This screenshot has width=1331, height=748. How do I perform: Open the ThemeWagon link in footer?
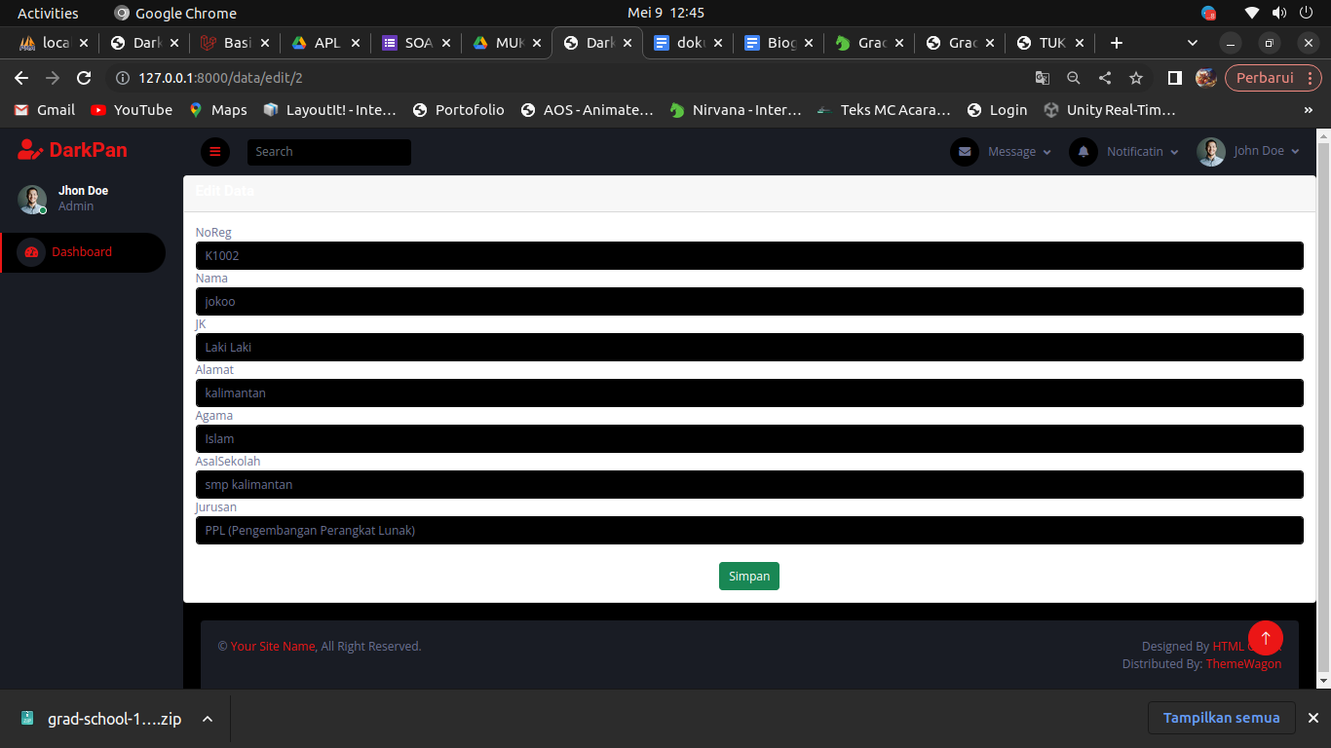pyautogui.click(x=1243, y=664)
